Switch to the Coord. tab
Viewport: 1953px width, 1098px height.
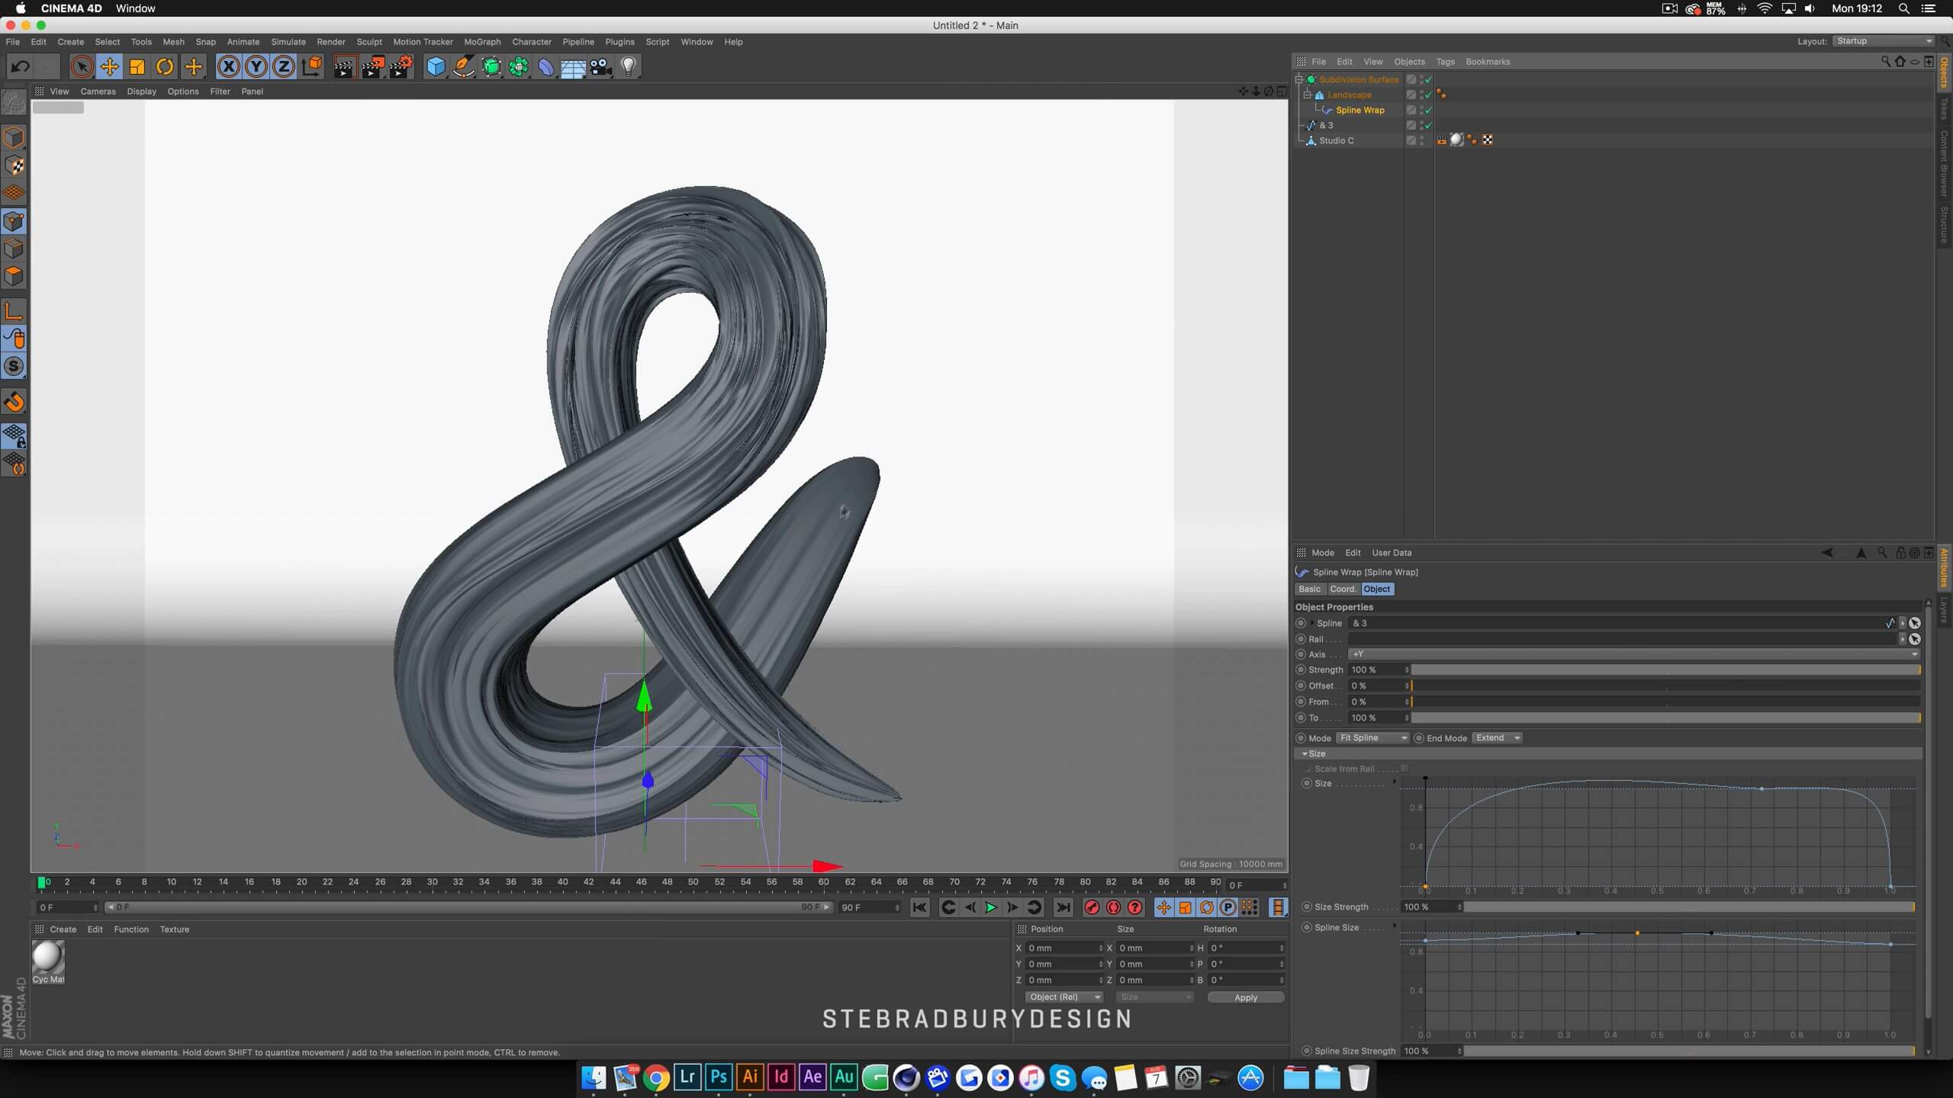click(x=1343, y=589)
